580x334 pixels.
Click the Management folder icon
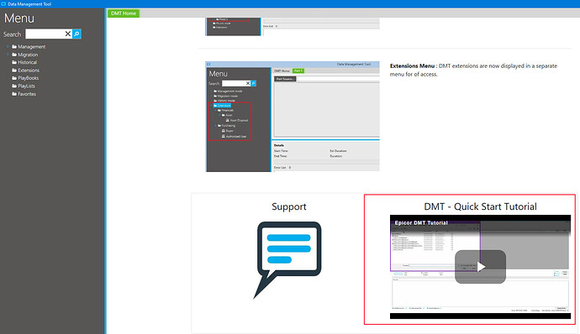pyautogui.click(x=14, y=47)
